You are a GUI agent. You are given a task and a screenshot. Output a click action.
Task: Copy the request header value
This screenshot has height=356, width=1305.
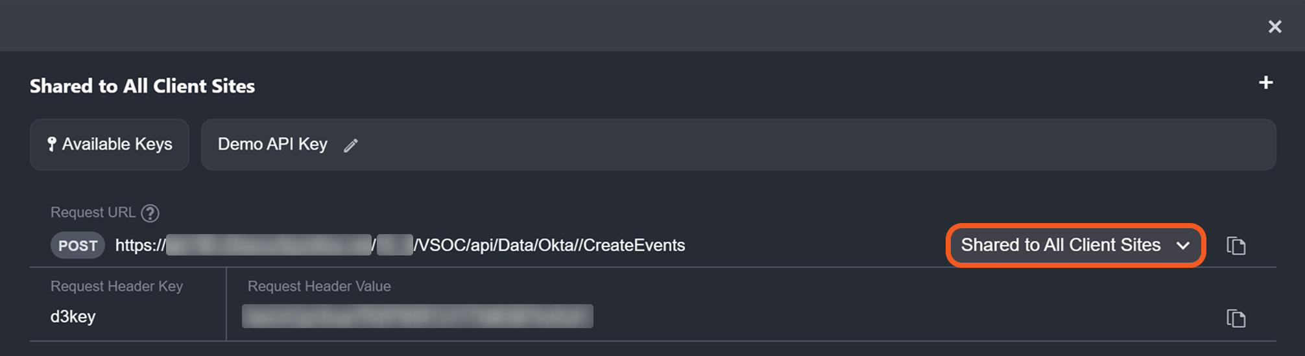(x=1236, y=318)
